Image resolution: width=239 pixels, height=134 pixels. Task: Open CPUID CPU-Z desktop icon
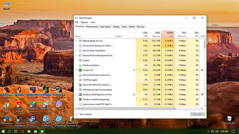(33, 121)
